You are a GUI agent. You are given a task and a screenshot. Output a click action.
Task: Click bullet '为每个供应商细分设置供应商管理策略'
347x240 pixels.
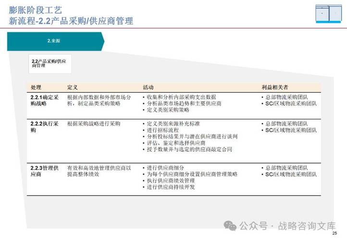click(192, 174)
